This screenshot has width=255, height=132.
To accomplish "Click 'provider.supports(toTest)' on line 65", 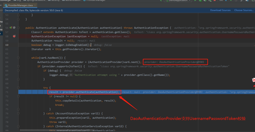I will tap(62, 66).
